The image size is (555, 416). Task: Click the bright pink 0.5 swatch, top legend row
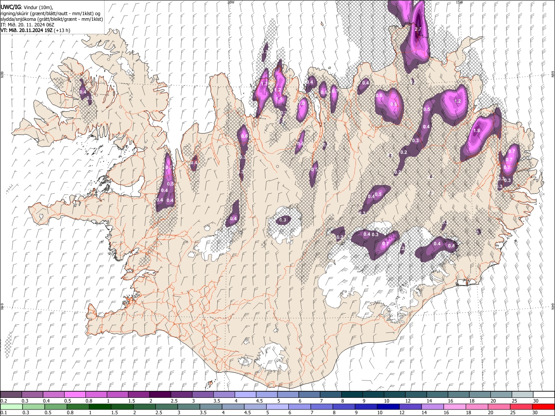pos(75,395)
